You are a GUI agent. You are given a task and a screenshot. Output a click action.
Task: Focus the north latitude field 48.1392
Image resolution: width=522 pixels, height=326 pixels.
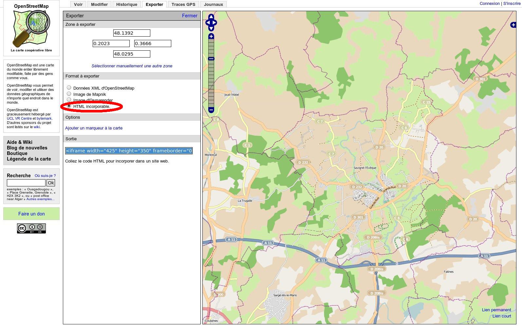coord(132,33)
